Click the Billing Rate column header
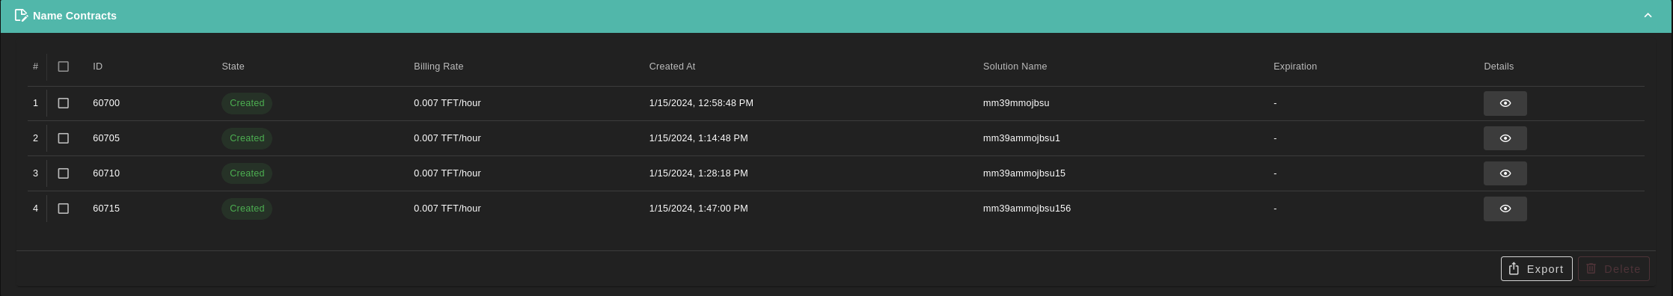 438,67
